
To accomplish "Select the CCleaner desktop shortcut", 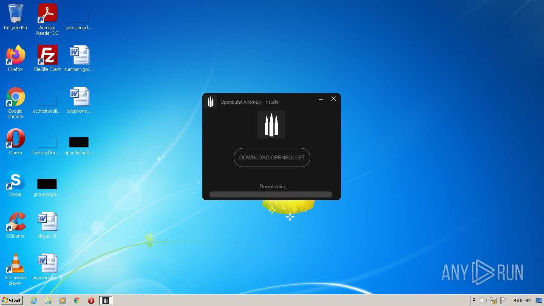I will (15, 225).
